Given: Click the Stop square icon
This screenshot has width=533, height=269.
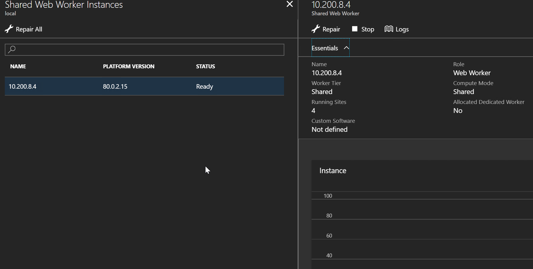Looking at the screenshot, I should [355, 29].
